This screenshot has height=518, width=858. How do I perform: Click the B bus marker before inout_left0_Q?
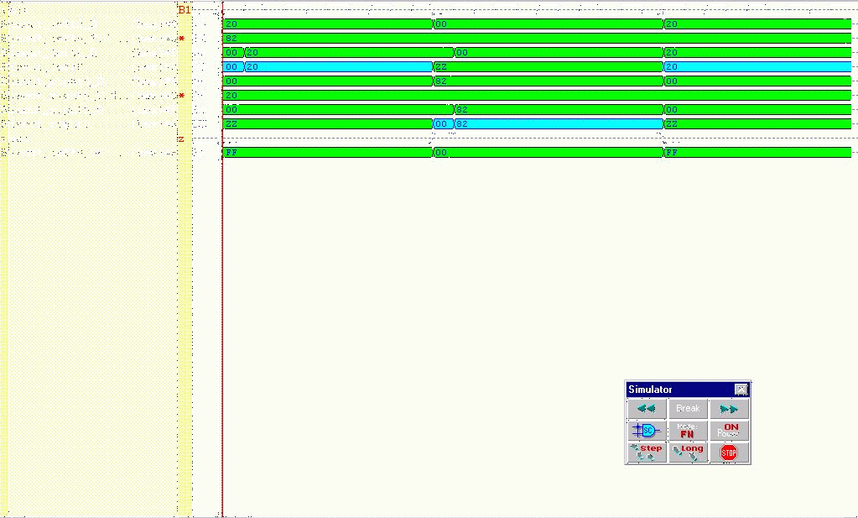pyautogui.click(x=4, y=53)
